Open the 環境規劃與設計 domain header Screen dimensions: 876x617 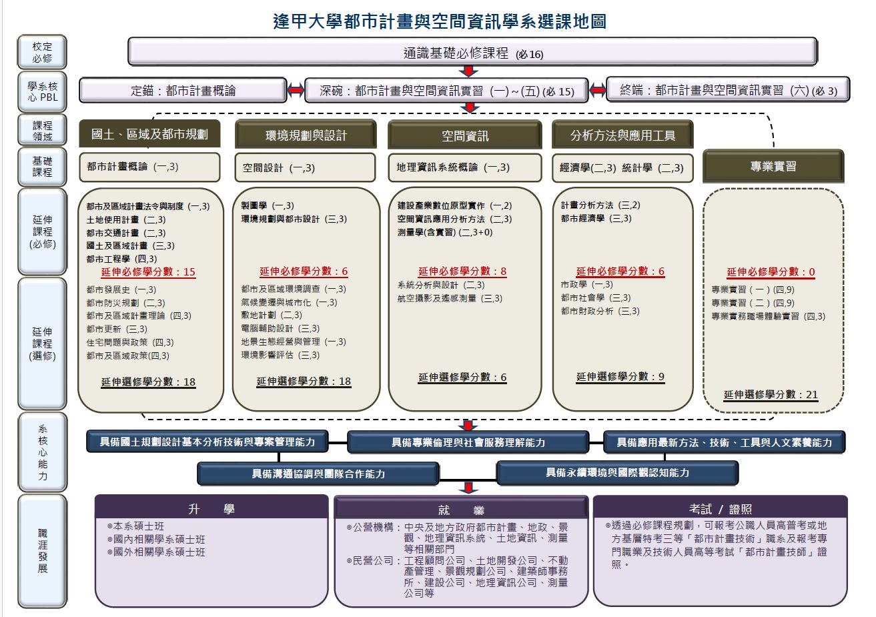306,135
